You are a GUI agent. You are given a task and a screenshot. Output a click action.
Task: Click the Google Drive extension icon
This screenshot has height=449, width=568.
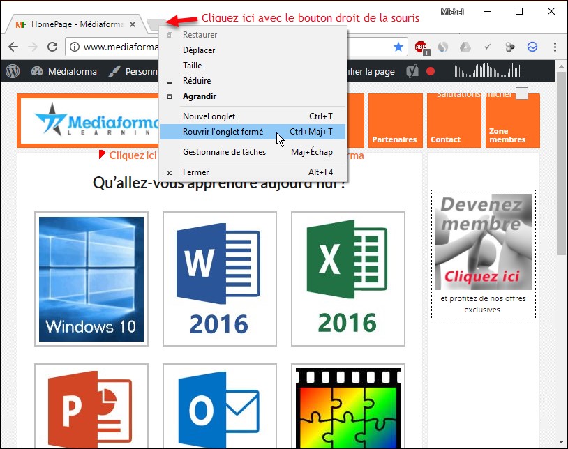pos(465,47)
